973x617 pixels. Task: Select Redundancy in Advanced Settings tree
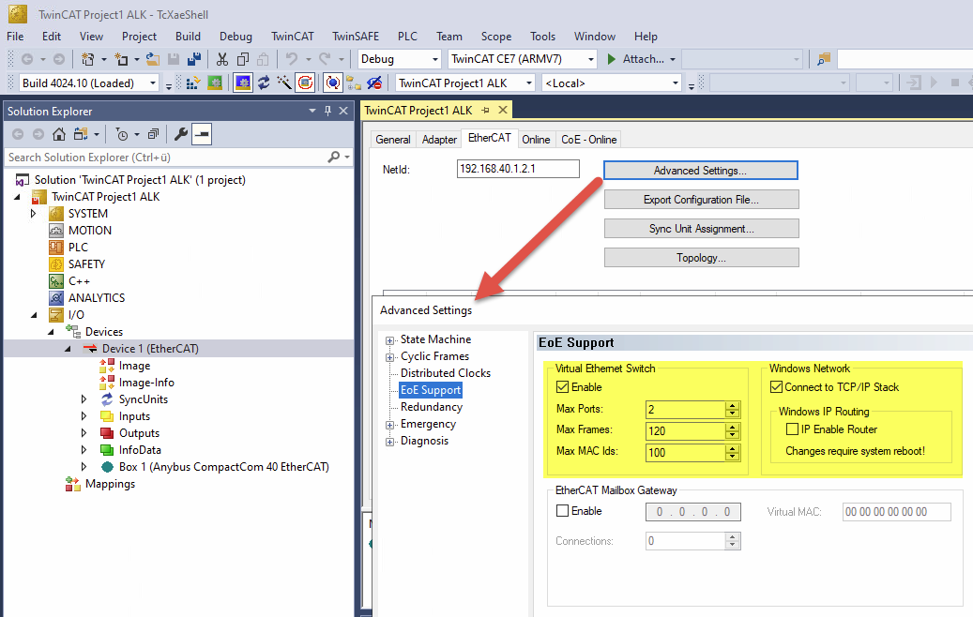[432, 407]
